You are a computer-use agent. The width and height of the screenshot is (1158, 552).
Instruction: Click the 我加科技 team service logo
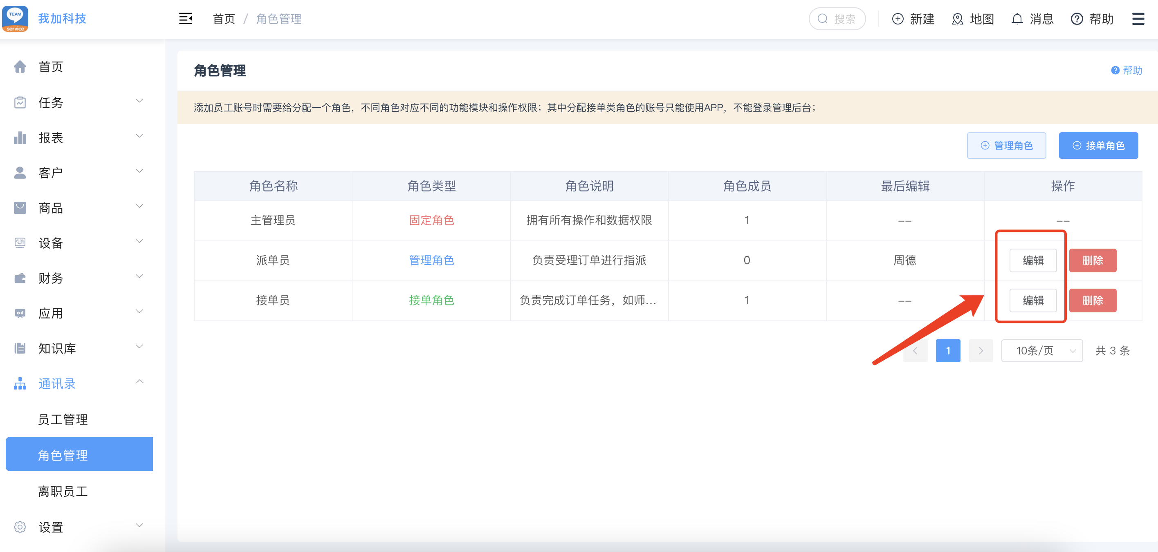(x=15, y=19)
